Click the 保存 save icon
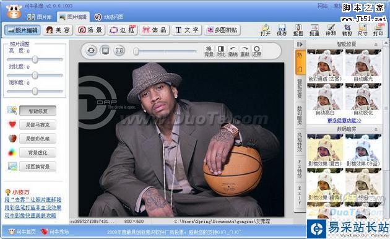This screenshot has height=239, width=390. click(x=282, y=30)
